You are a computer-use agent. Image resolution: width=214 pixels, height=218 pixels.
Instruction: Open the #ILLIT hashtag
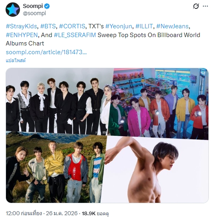[144, 26]
